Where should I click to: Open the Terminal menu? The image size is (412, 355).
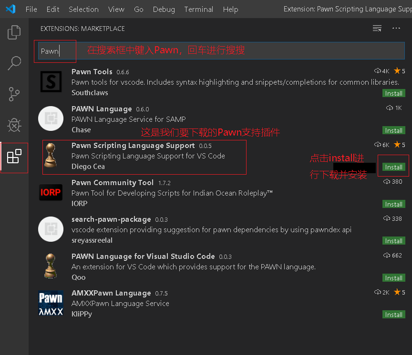[x=199, y=10]
